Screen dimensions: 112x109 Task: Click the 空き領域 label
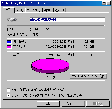(x=20, y=47)
